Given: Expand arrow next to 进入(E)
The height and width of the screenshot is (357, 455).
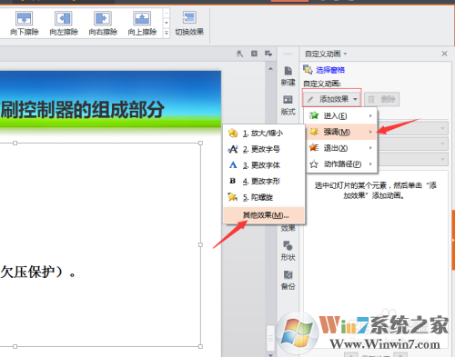Looking at the screenshot, I should (370, 115).
